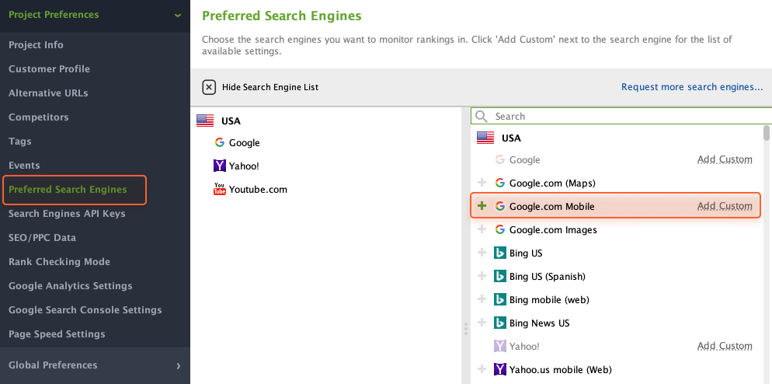Open Events settings
This screenshot has width=772, height=384.
[24, 166]
